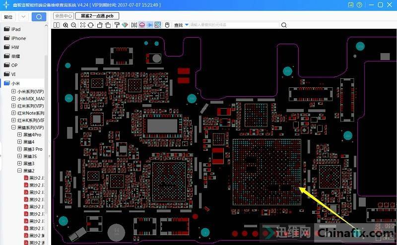Collapse the 黑鲨系列(VIP) node

click(x=14, y=127)
